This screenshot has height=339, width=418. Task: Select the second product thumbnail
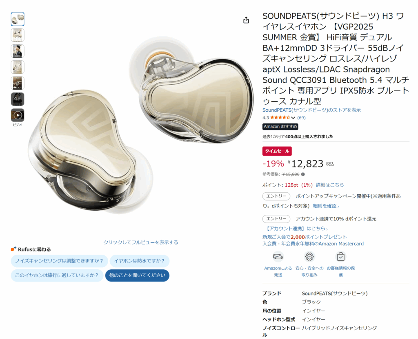tap(18, 35)
